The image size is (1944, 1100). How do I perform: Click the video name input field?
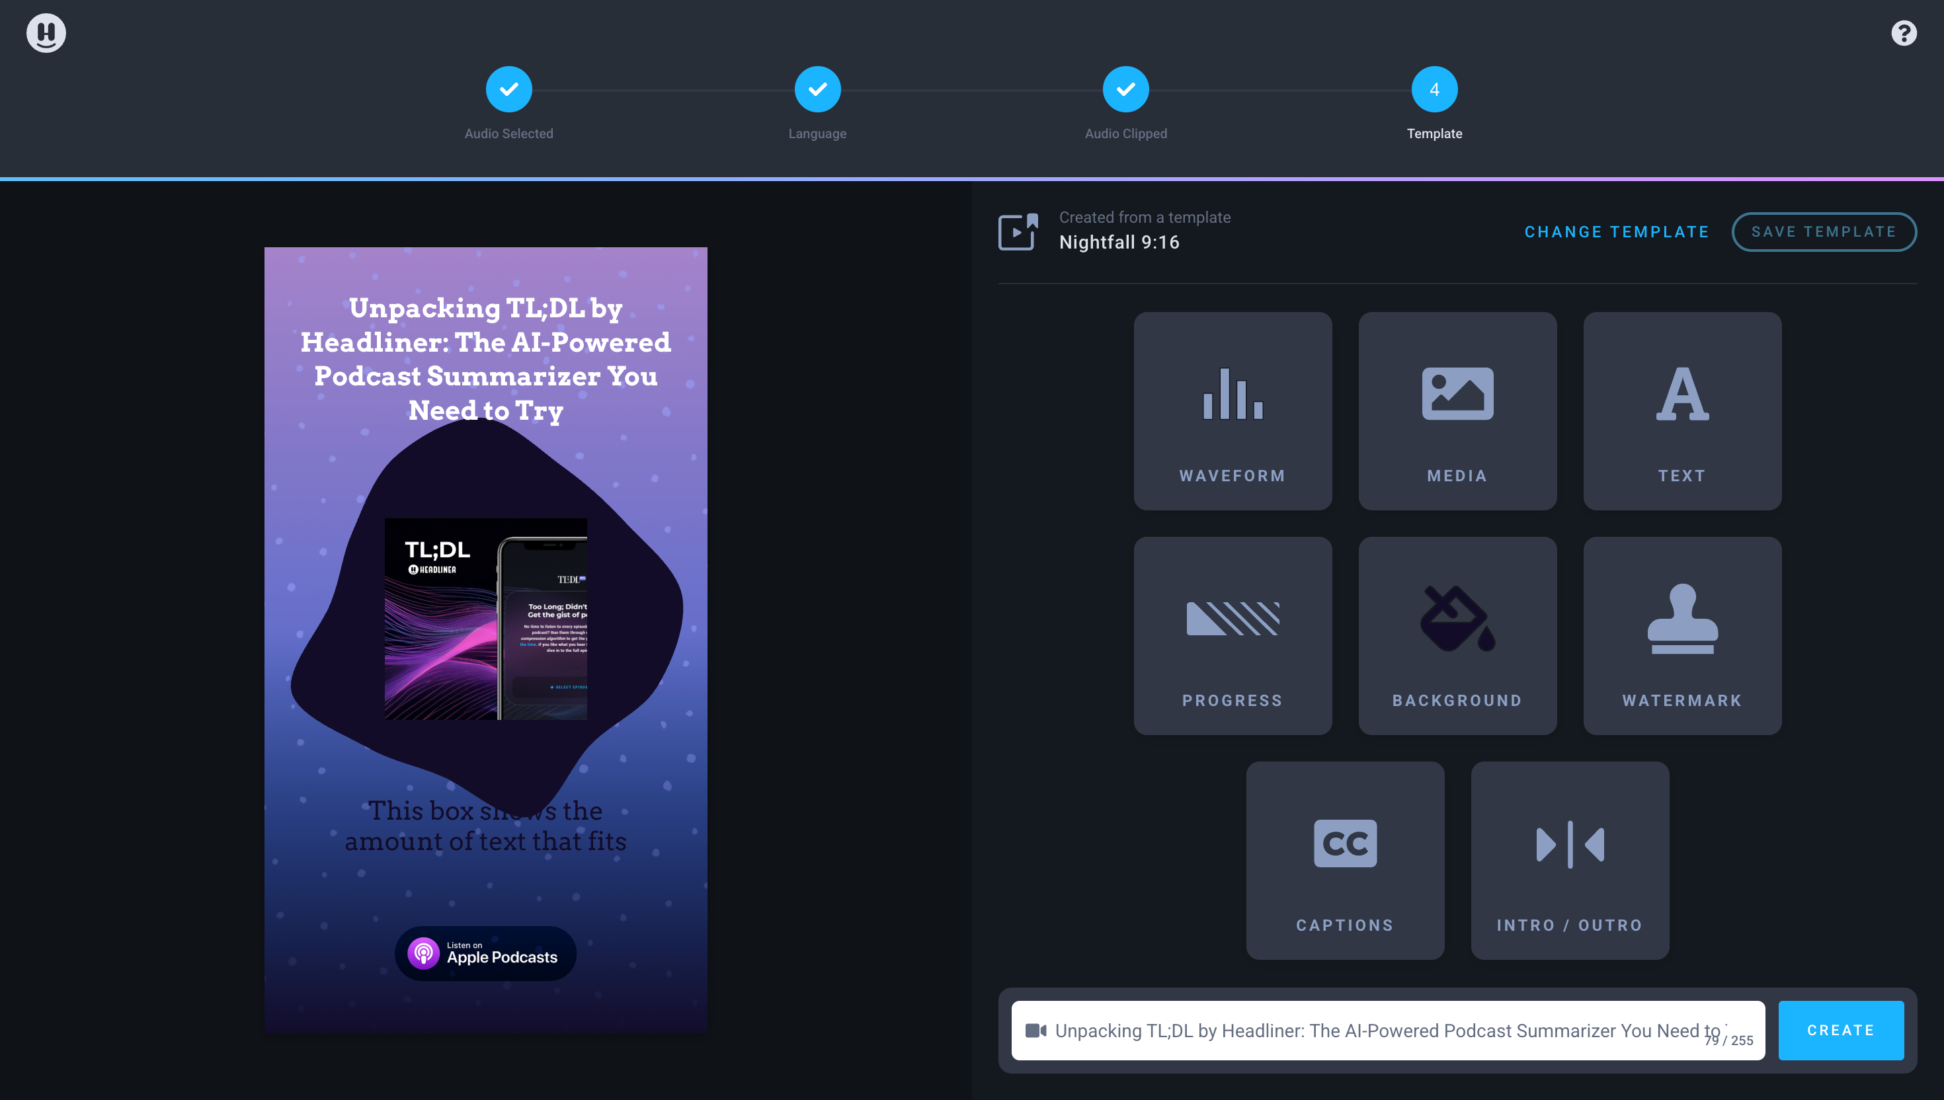(1388, 1031)
